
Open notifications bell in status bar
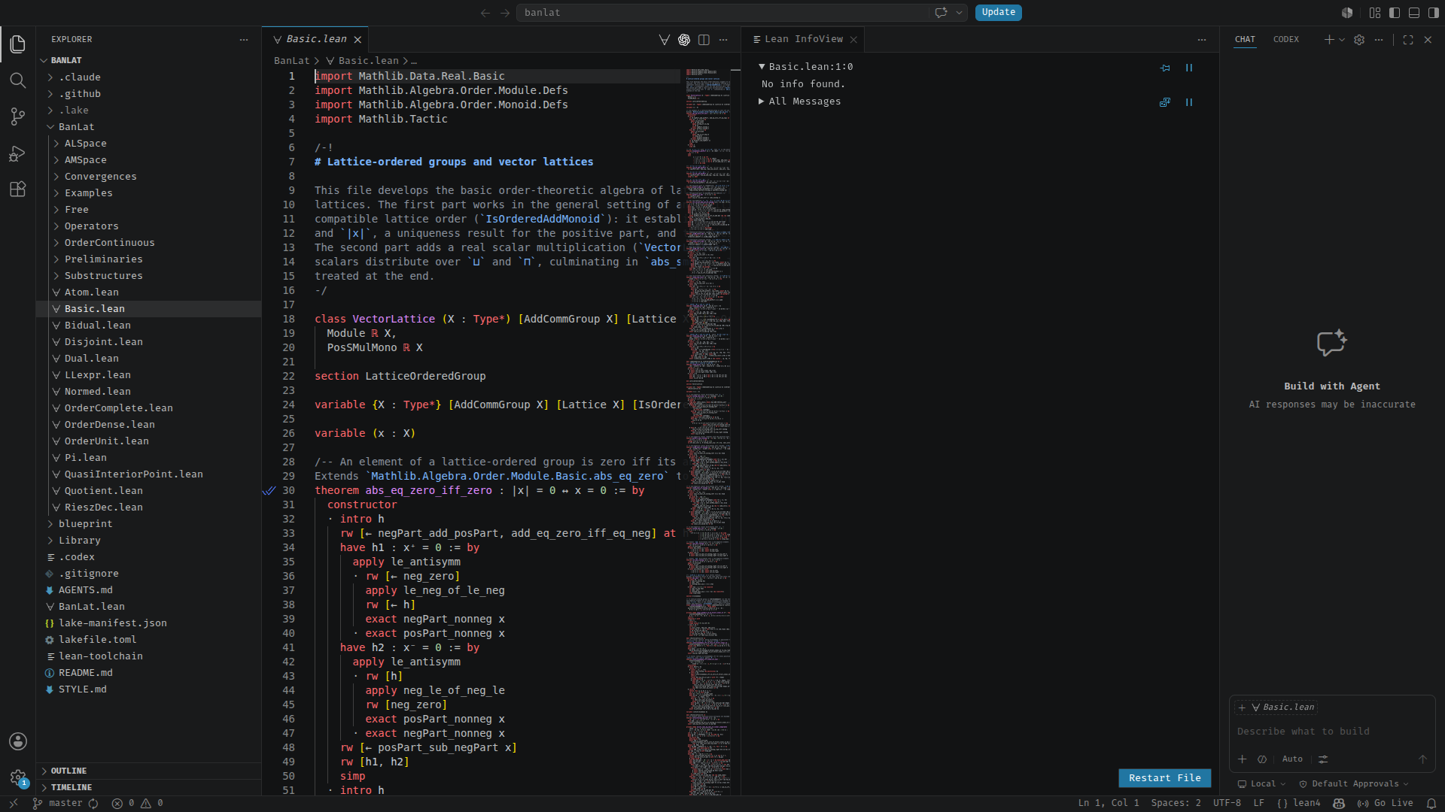pos(1431,803)
